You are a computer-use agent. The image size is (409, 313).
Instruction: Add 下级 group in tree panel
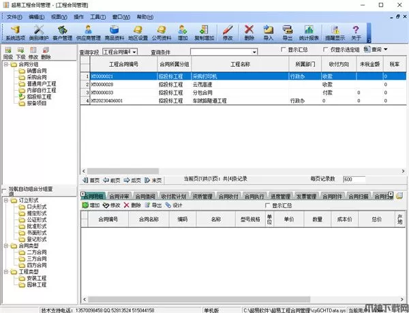20,53
